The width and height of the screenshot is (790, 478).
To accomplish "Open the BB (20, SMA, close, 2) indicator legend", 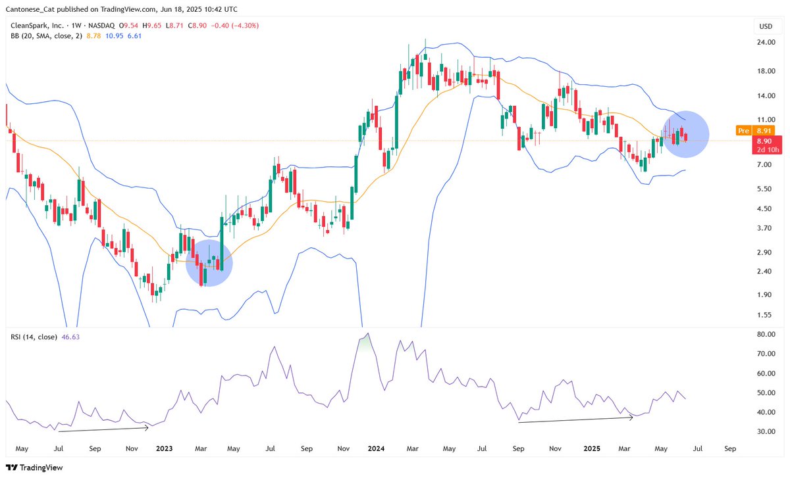I will [x=45, y=36].
